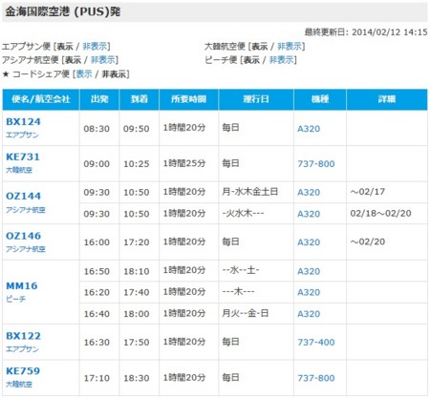Open A320 link in 16:50 departure row
Screen dimensions: 430x398
tap(309, 271)
